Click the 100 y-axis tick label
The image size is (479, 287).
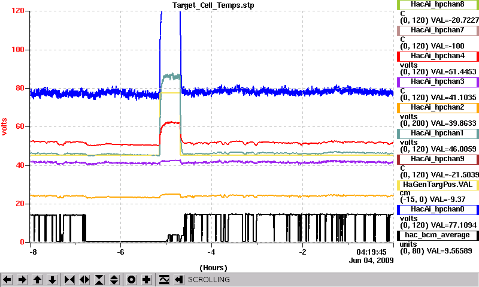point(18,50)
